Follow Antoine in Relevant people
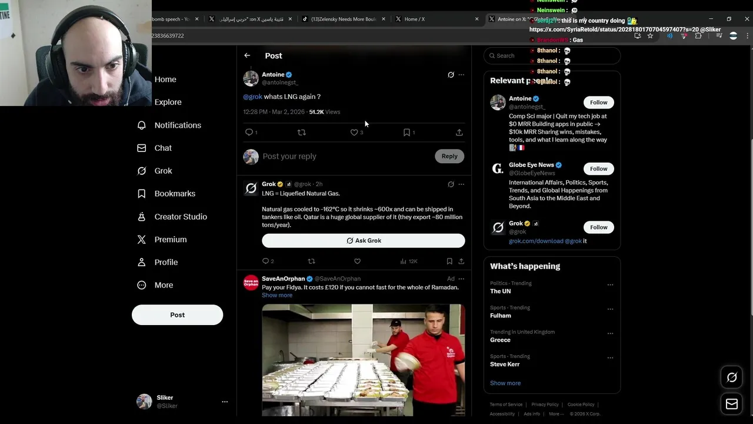 click(599, 102)
